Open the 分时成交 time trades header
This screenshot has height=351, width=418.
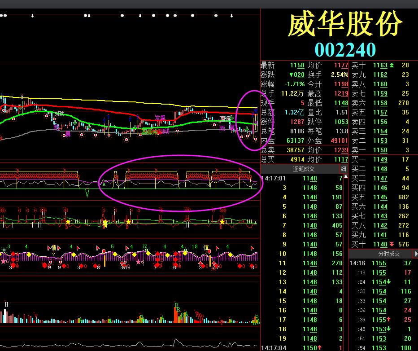pyautogui.click(x=389, y=254)
